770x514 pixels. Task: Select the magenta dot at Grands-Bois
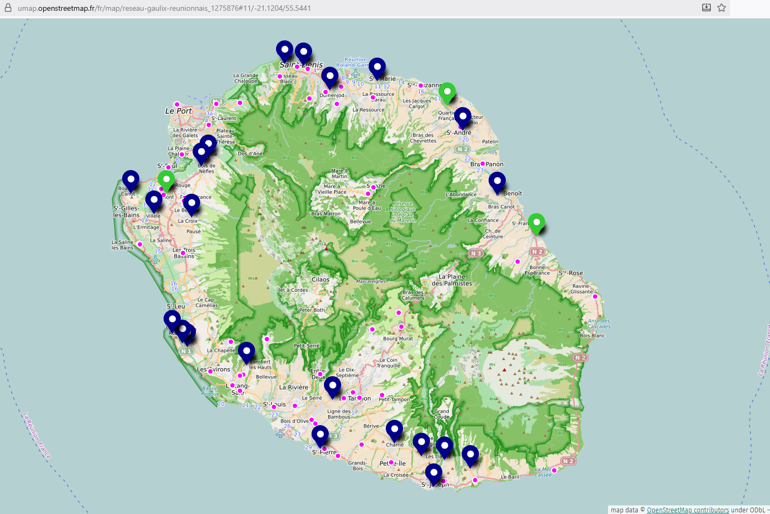pos(362,445)
